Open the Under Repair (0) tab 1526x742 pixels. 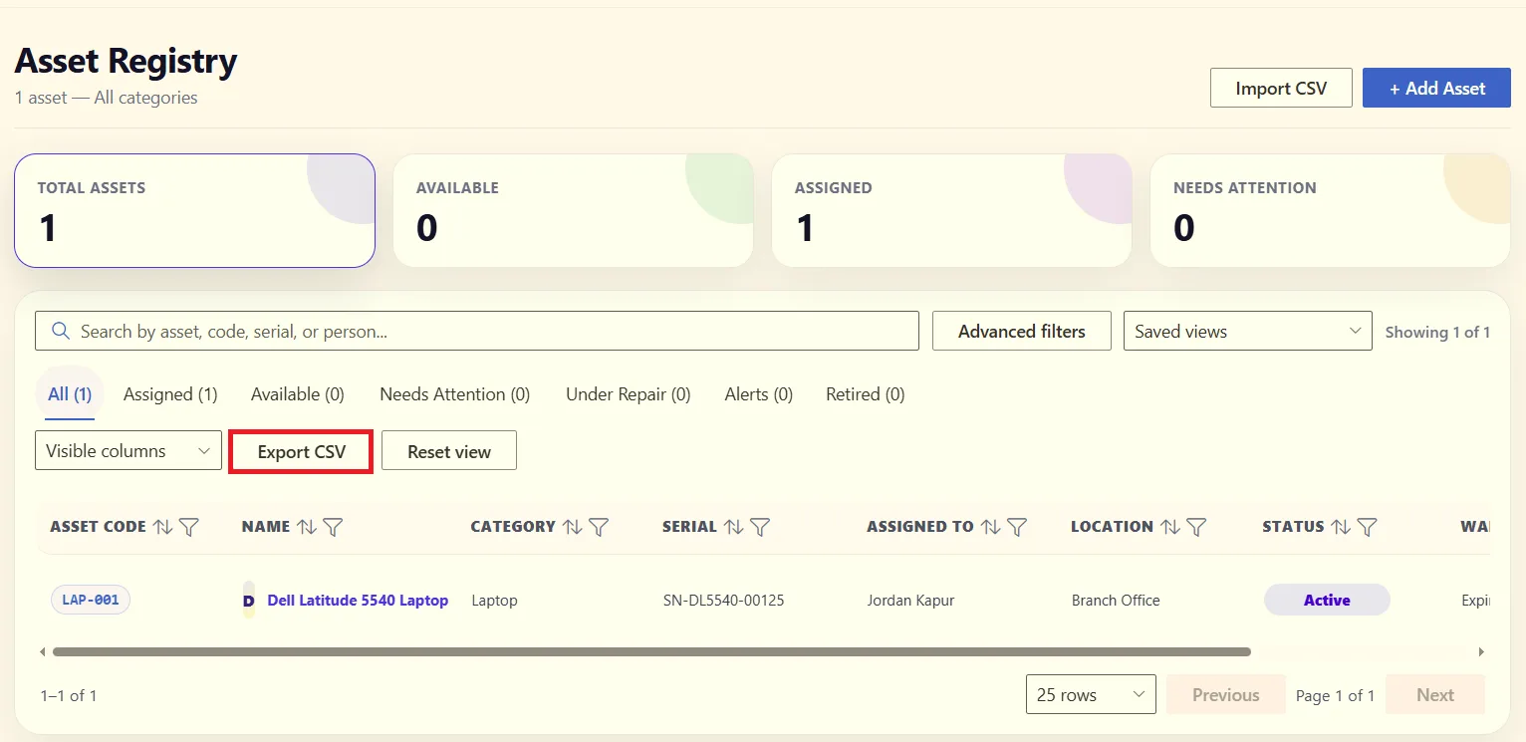(629, 394)
